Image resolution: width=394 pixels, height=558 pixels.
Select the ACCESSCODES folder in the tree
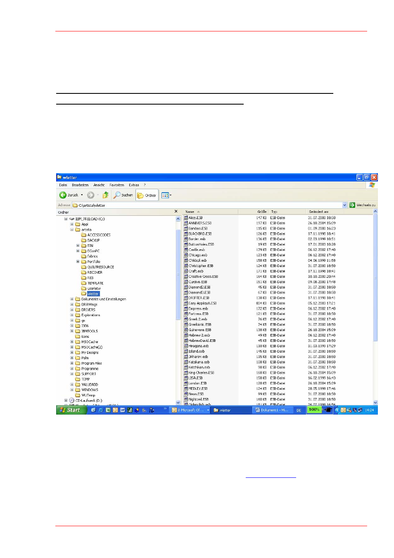96,235
